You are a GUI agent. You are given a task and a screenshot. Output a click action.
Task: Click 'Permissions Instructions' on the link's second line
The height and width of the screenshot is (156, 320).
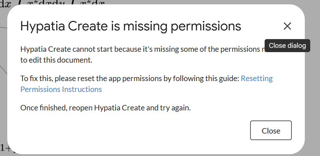coord(61,89)
